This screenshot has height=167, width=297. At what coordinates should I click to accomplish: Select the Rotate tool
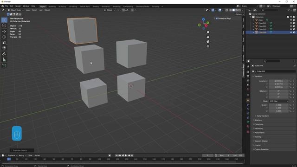pos(4,37)
